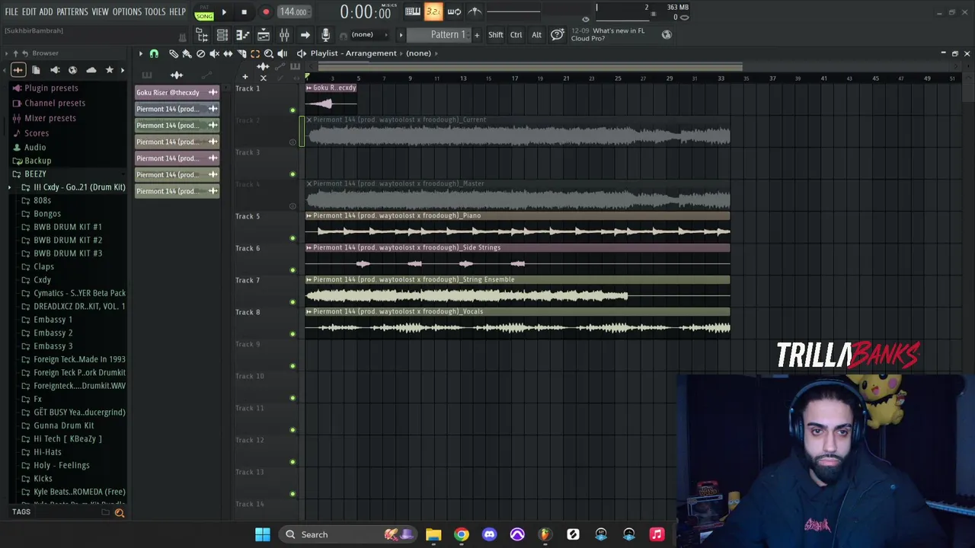
Task: Select the Slip tool in playlist
Action: click(228, 53)
